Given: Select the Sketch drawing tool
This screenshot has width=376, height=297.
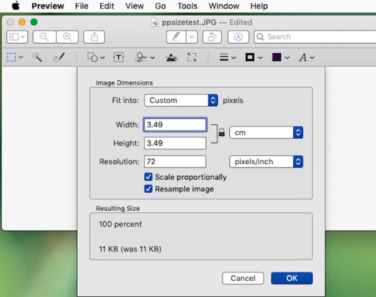Looking at the screenshot, I should pos(59,57).
